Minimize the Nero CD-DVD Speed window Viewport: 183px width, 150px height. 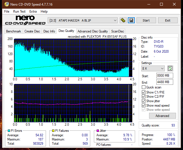[x=149, y=4]
